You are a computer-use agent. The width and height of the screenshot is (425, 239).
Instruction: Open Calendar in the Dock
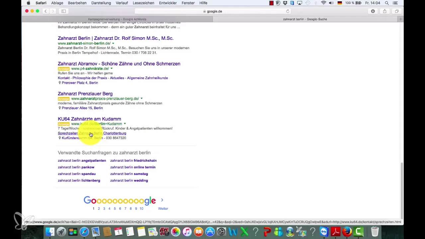click(x=119, y=231)
